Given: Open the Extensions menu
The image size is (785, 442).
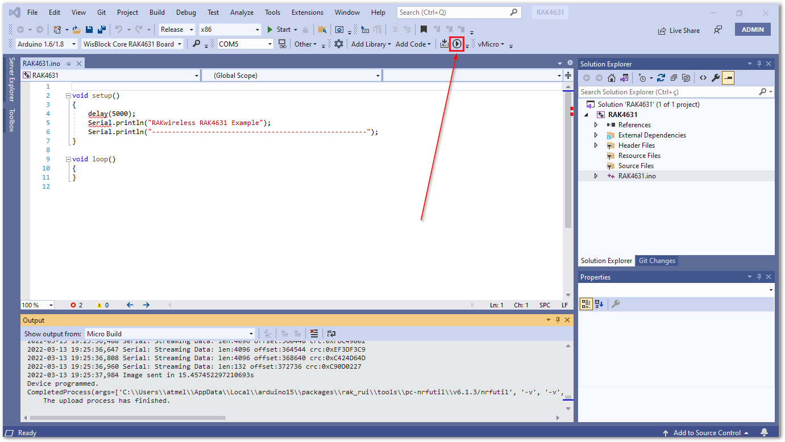Looking at the screenshot, I should click(x=307, y=12).
